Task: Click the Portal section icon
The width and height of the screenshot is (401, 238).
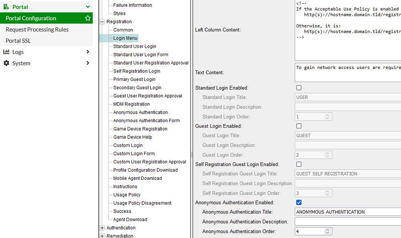Action: [5, 7]
